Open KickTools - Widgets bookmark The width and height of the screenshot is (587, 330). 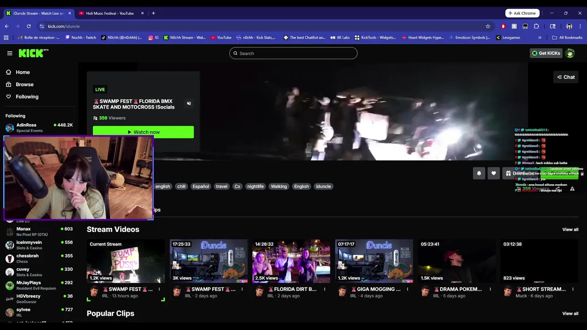point(375,38)
